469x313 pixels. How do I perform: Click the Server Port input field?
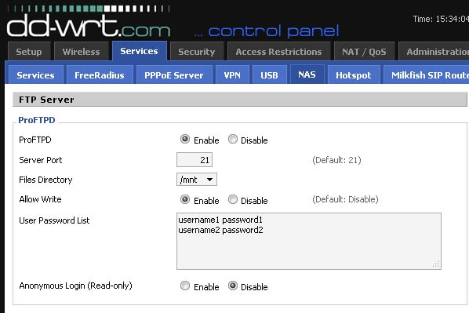[x=195, y=160]
